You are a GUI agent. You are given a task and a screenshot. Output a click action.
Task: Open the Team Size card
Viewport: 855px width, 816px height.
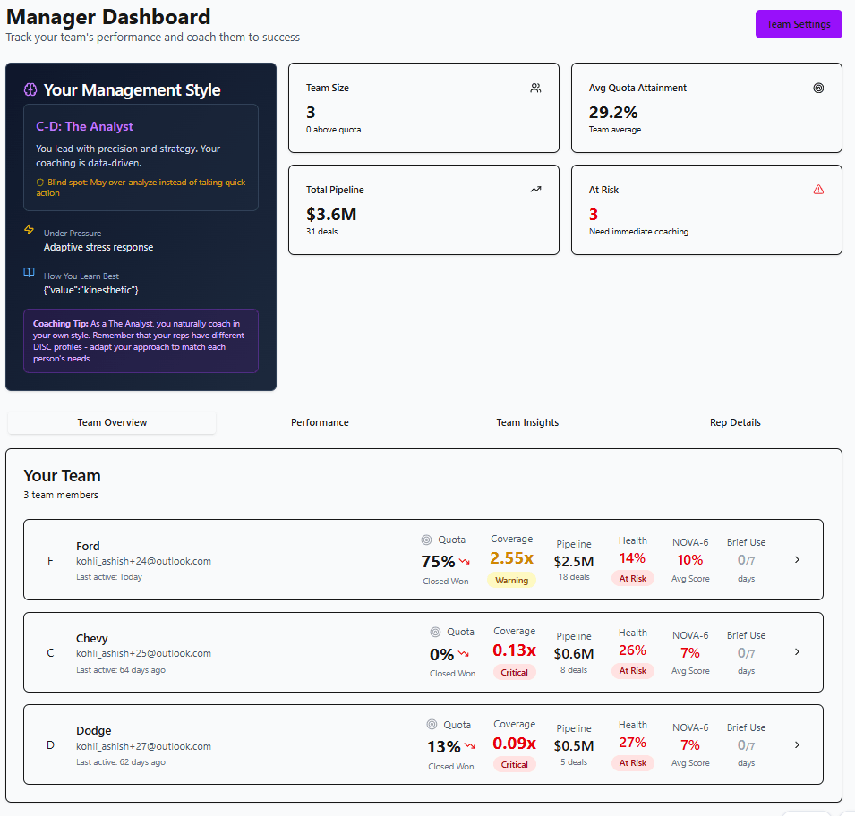point(423,108)
